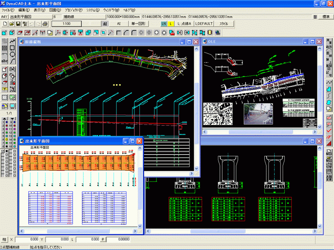Screen dimensions: 334x250
Task: Open the 1:100 scale selector
Action: pos(66,24)
